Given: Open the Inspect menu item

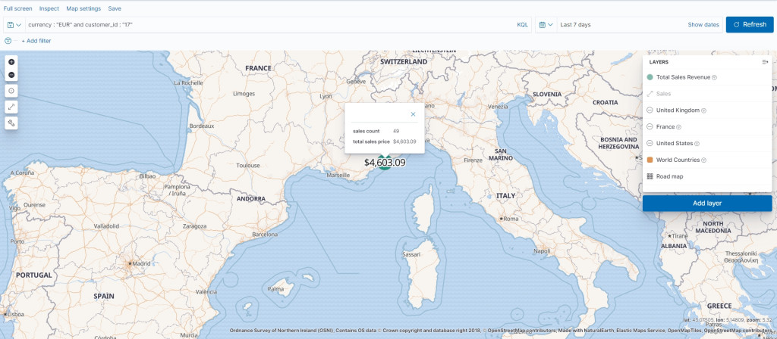Looking at the screenshot, I should [49, 8].
